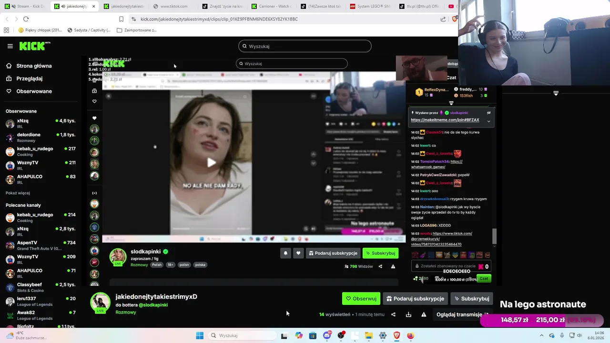Open makeitmeme.com pinned link
The width and height of the screenshot is (610, 343).
coord(445,120)
